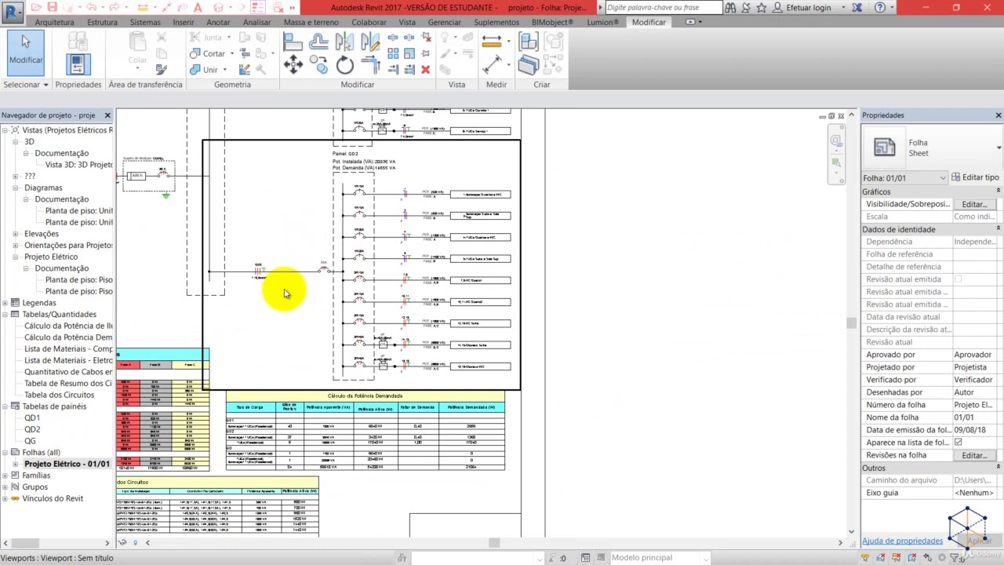Open the Anotar ribbon tab
The width and height of the screenshot is (1004, 565).
coord(218,22)
